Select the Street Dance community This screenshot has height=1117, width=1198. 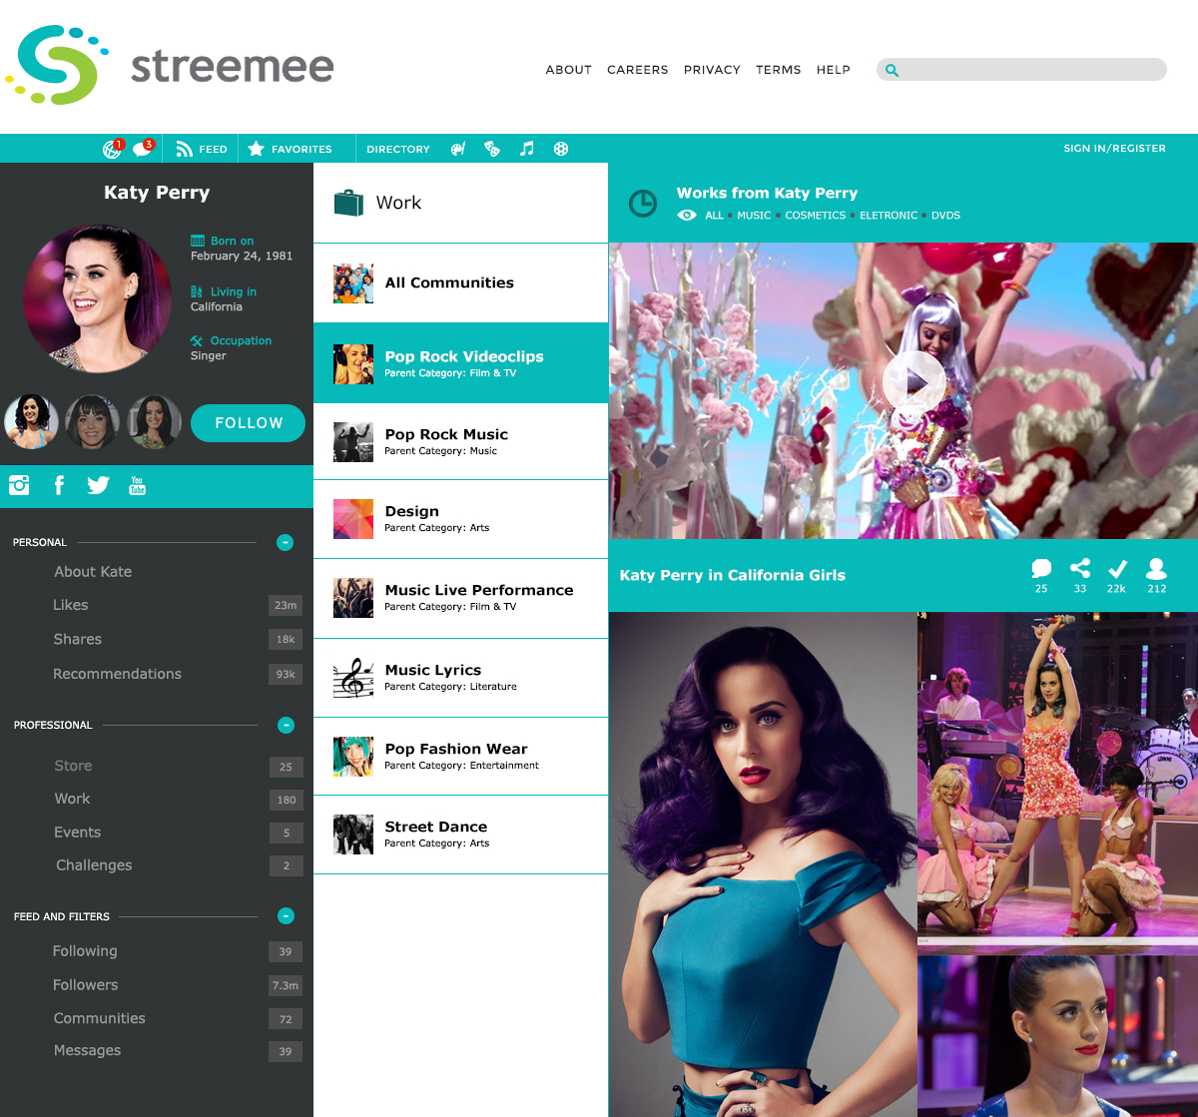(460, 835)
